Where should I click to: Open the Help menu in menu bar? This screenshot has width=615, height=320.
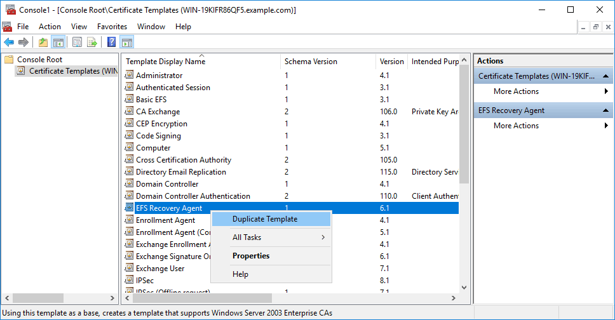(183, 27)
